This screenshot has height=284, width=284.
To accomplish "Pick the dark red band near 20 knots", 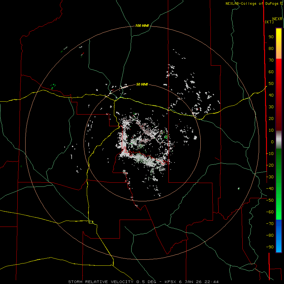I will click(x=279, y=119).
